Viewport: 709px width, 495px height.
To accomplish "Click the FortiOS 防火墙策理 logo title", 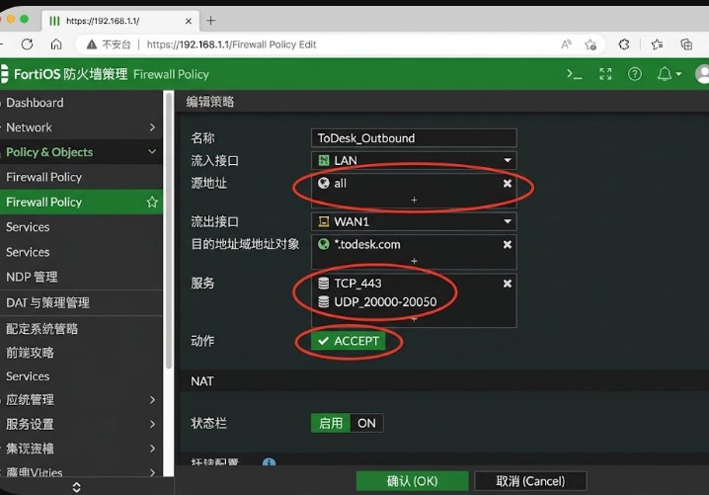I will (x=70, y=74).
